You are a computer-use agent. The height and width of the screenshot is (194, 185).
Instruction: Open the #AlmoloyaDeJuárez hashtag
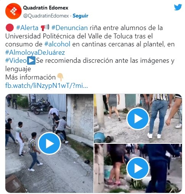click(x=35, y=52)
